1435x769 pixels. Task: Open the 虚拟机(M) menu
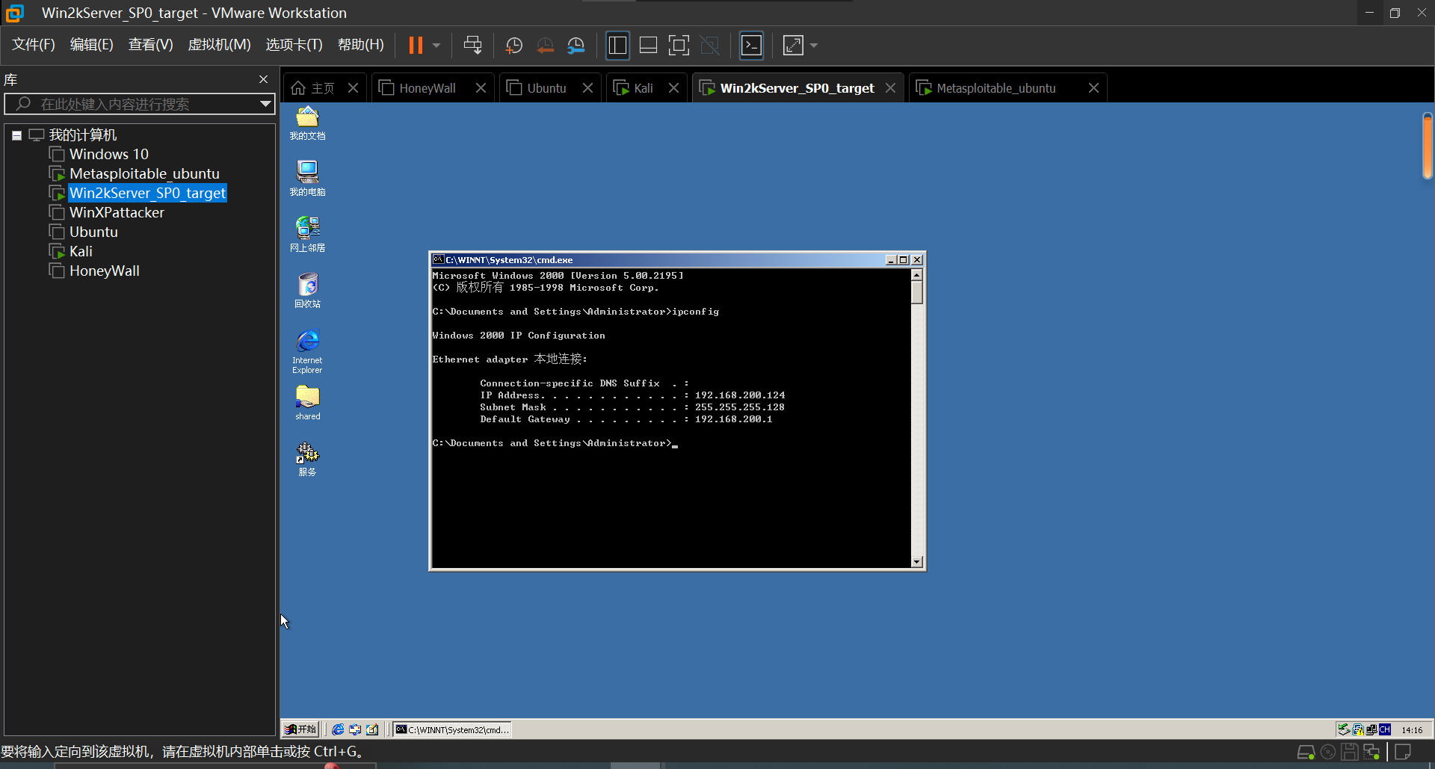coord(219,45)
